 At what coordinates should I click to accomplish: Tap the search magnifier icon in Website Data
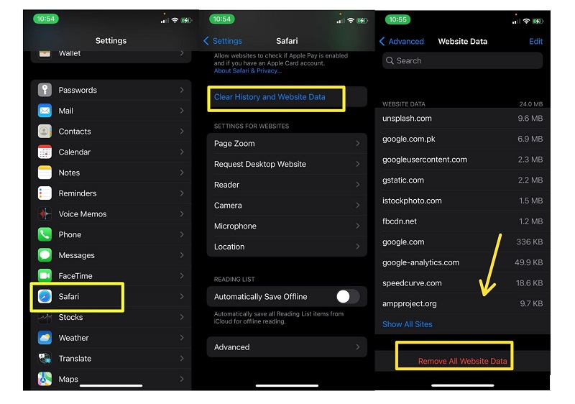390,60
